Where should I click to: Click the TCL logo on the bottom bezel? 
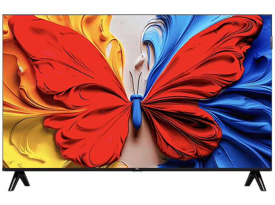pyautogui.click(x=137, y=169)
